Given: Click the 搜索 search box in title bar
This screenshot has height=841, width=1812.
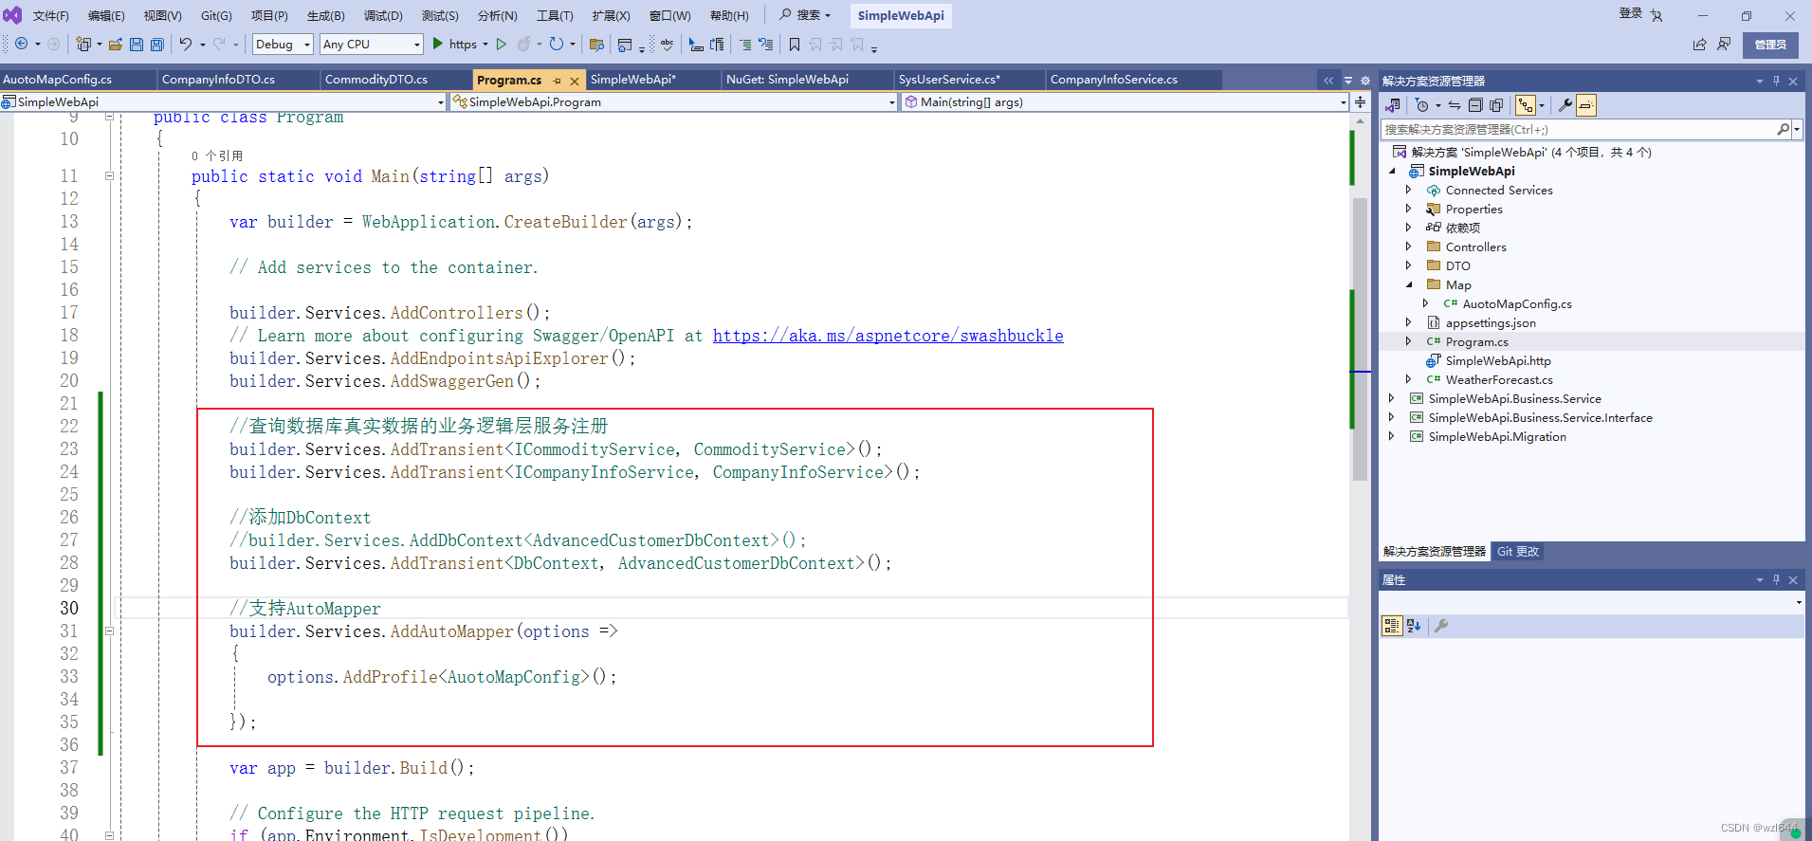Looking at the screenshot, I should [805, 15].
